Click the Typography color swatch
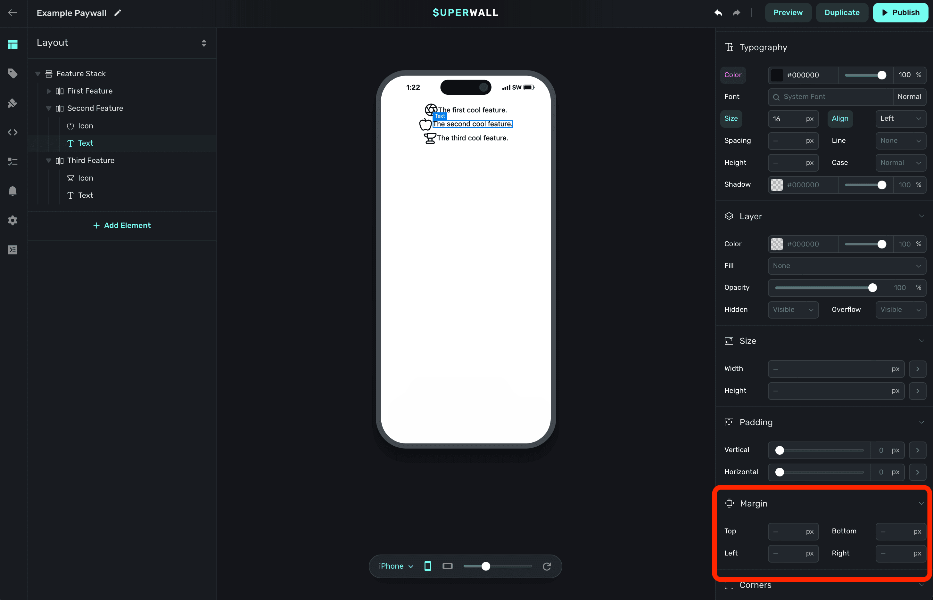Screen dimensions: 933x600 pyautogui.click(x=776, y=75)
